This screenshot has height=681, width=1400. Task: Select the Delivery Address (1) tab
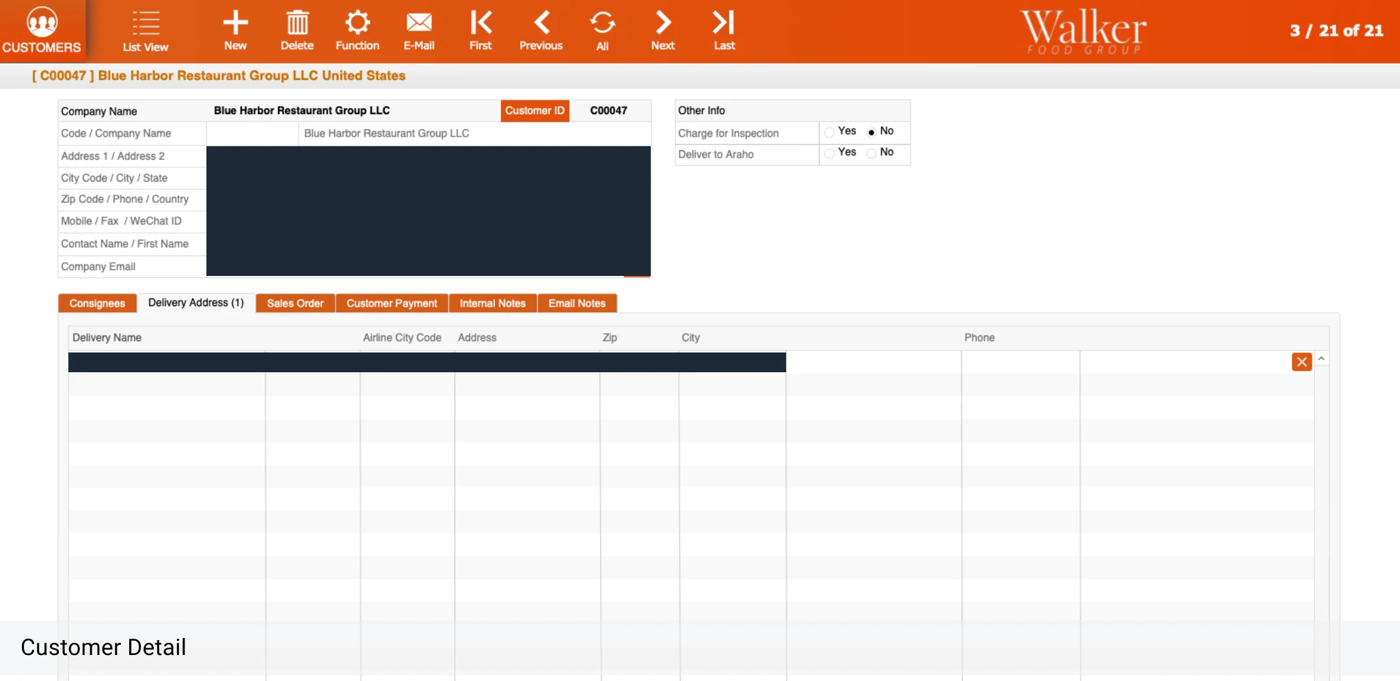click(196, 303)
